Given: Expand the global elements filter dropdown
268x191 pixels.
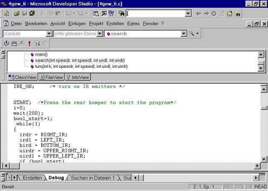Looking at the screenshot, I should click(100, 34).
